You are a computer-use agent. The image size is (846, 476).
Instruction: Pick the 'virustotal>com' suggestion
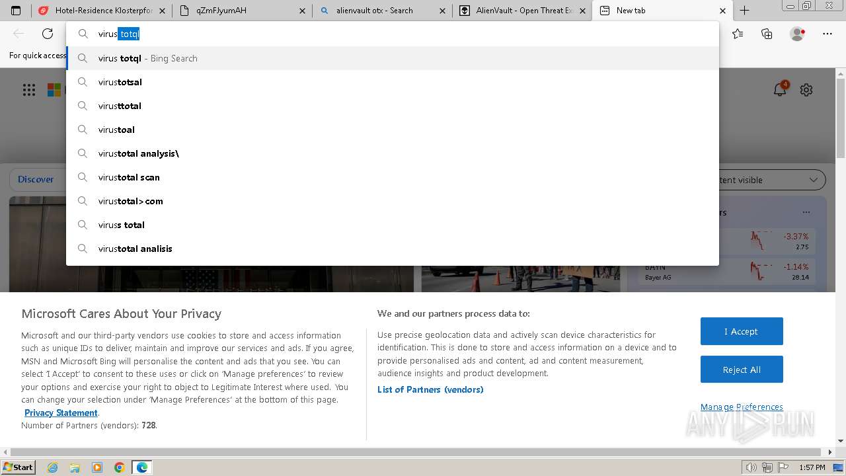click(393, 201)
